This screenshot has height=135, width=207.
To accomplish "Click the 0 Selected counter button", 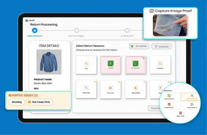I will pyautogui.click(x=162, y=46).
